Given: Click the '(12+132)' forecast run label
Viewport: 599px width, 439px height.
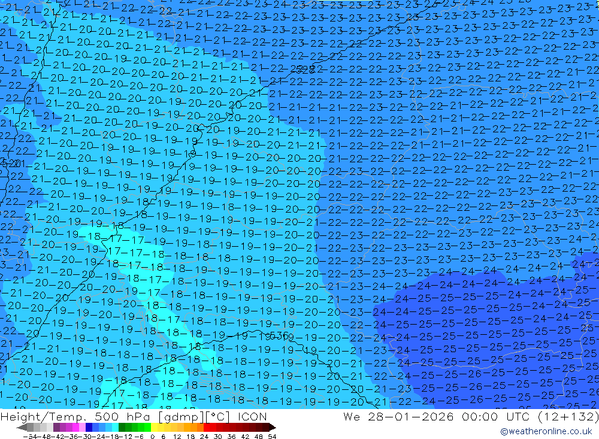Looking at the screenshot, I should click(x=568, y=416).
